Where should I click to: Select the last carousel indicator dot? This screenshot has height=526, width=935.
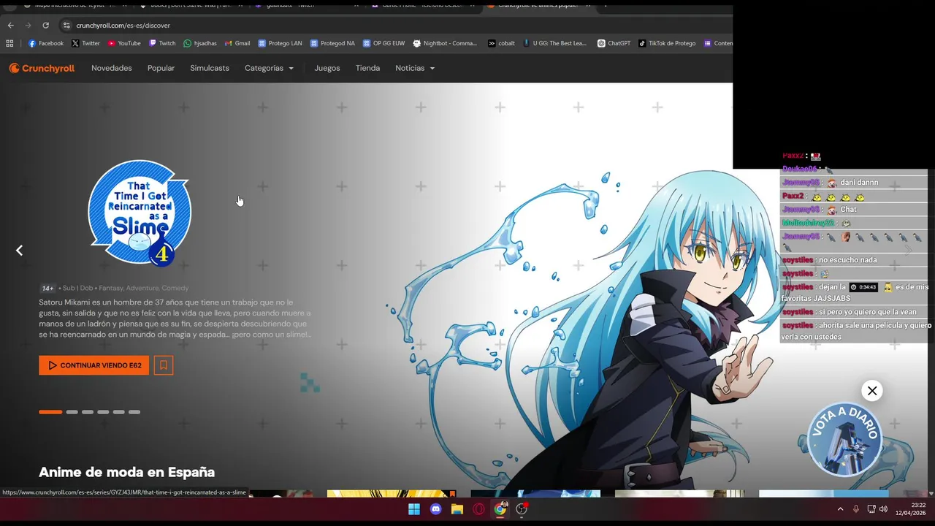pyautogui.click(x=134, y=412)
